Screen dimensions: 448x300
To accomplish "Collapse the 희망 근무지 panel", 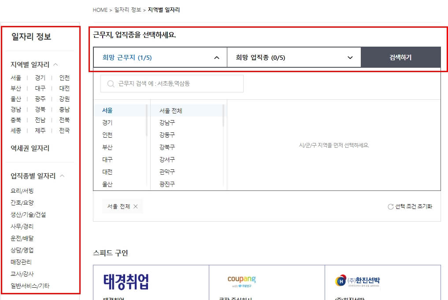I will click(x=216, y=57).
